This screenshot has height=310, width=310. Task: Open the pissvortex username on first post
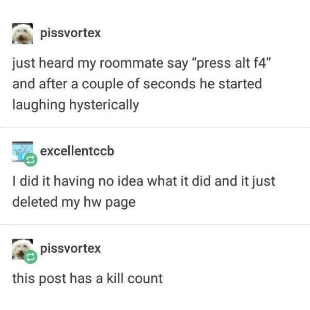(70, 33)
